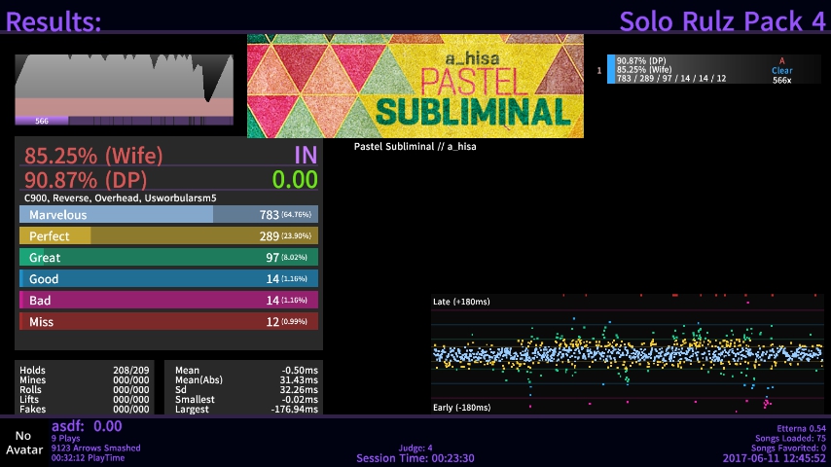The image size is (831, 467).
Task: Select the Pastel Subliminal song banner
Action: 415,87
